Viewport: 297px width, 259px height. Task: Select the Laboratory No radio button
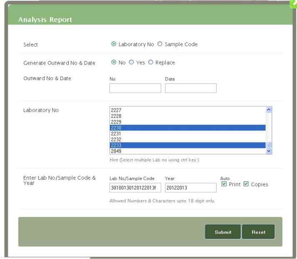(113, 44)
